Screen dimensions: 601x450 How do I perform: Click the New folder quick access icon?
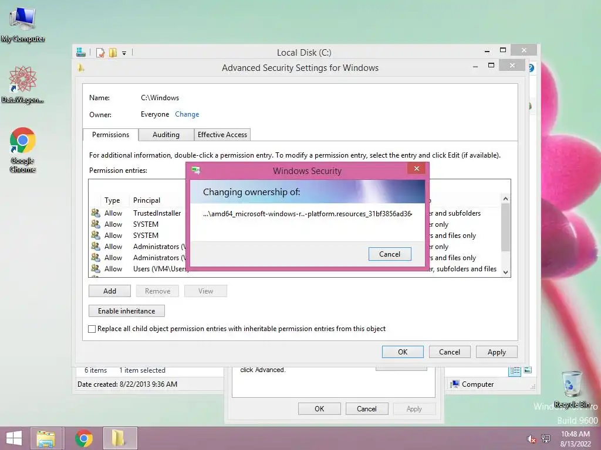[x=113, y=52]
